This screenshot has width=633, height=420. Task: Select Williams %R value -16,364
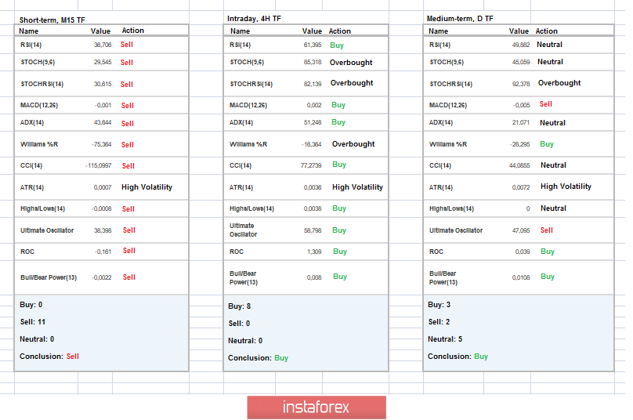click(x=311, y=144)
